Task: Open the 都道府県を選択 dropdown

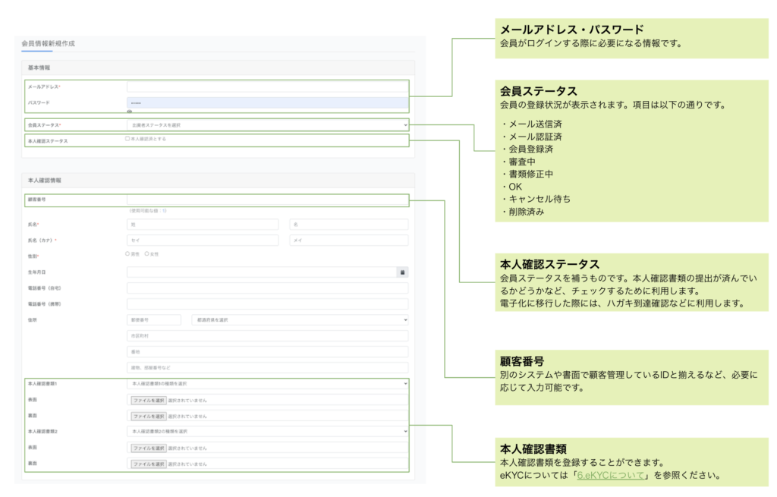Action: [x=300, y=319]
